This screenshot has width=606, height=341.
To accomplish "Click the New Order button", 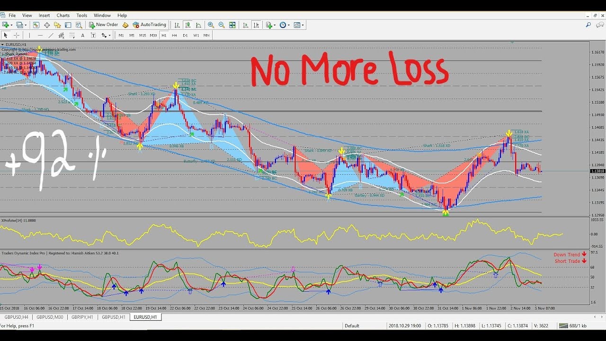I will coord(103,25).
